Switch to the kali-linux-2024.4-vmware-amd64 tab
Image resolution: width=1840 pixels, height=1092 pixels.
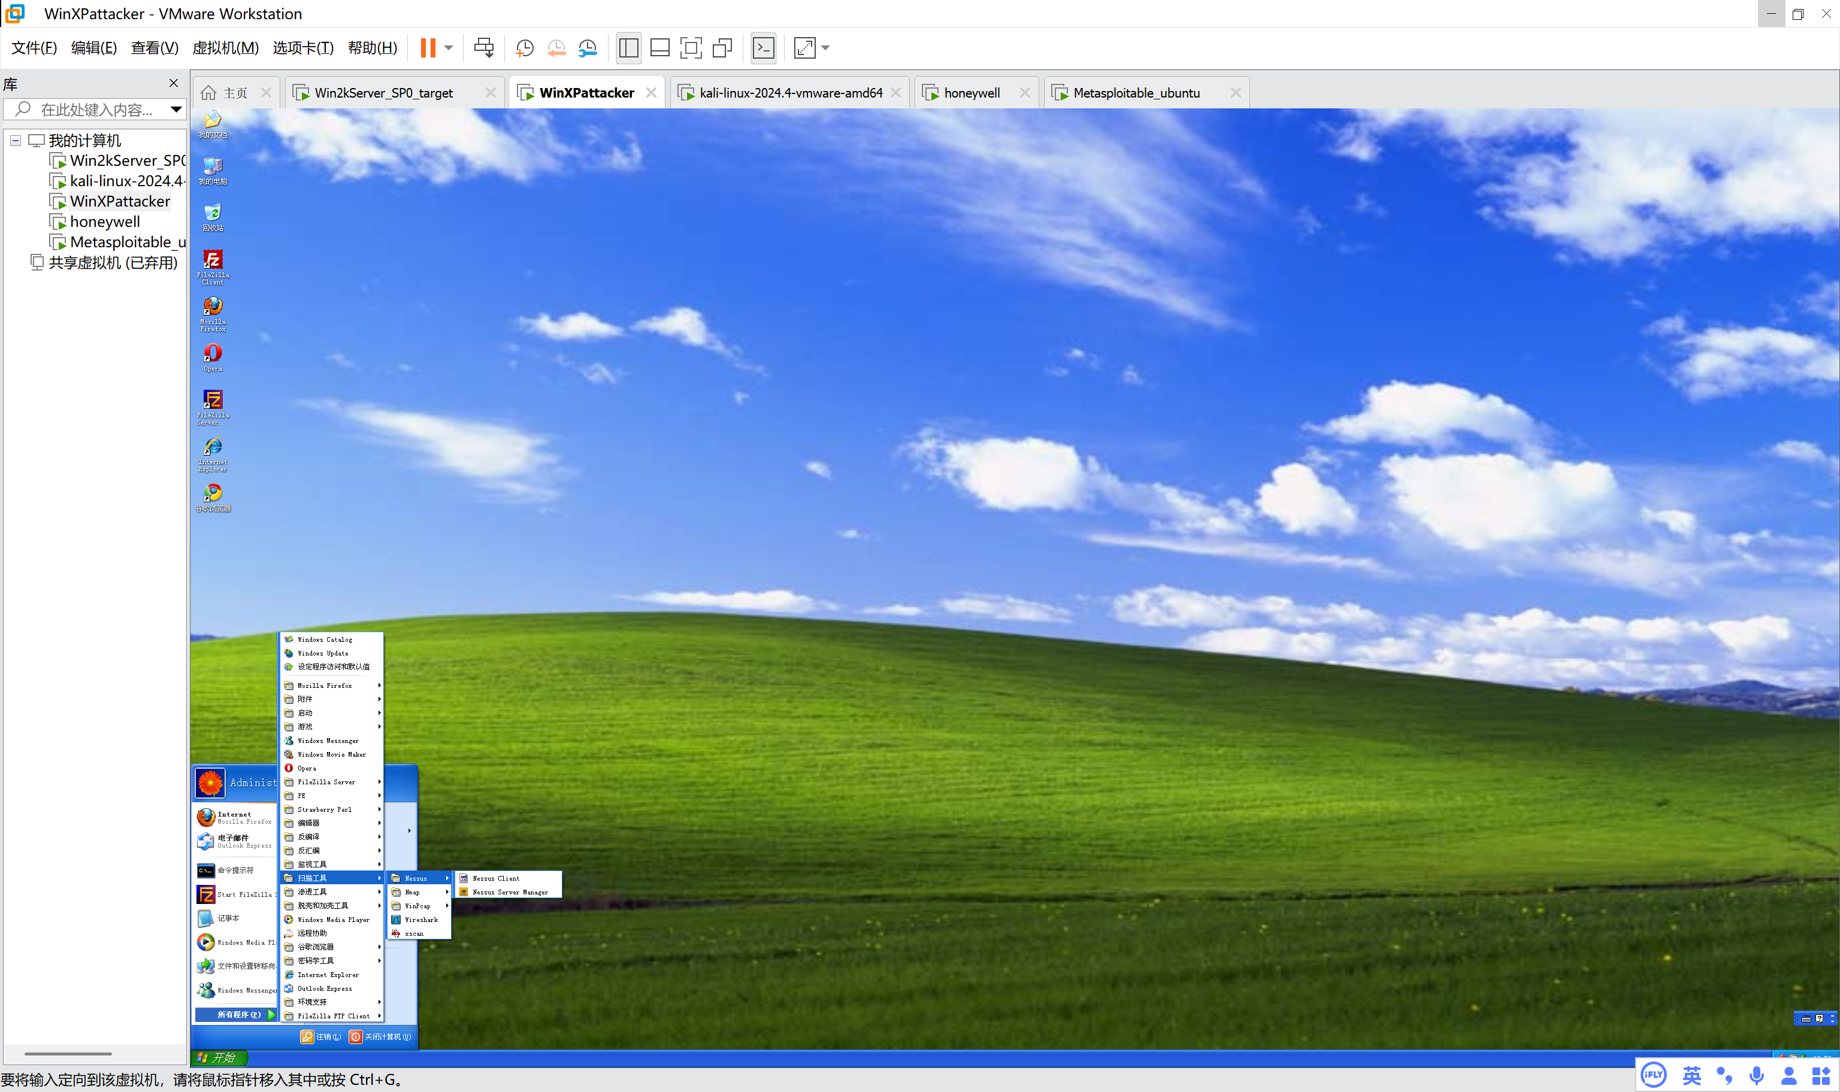click(x=790, y=93)
